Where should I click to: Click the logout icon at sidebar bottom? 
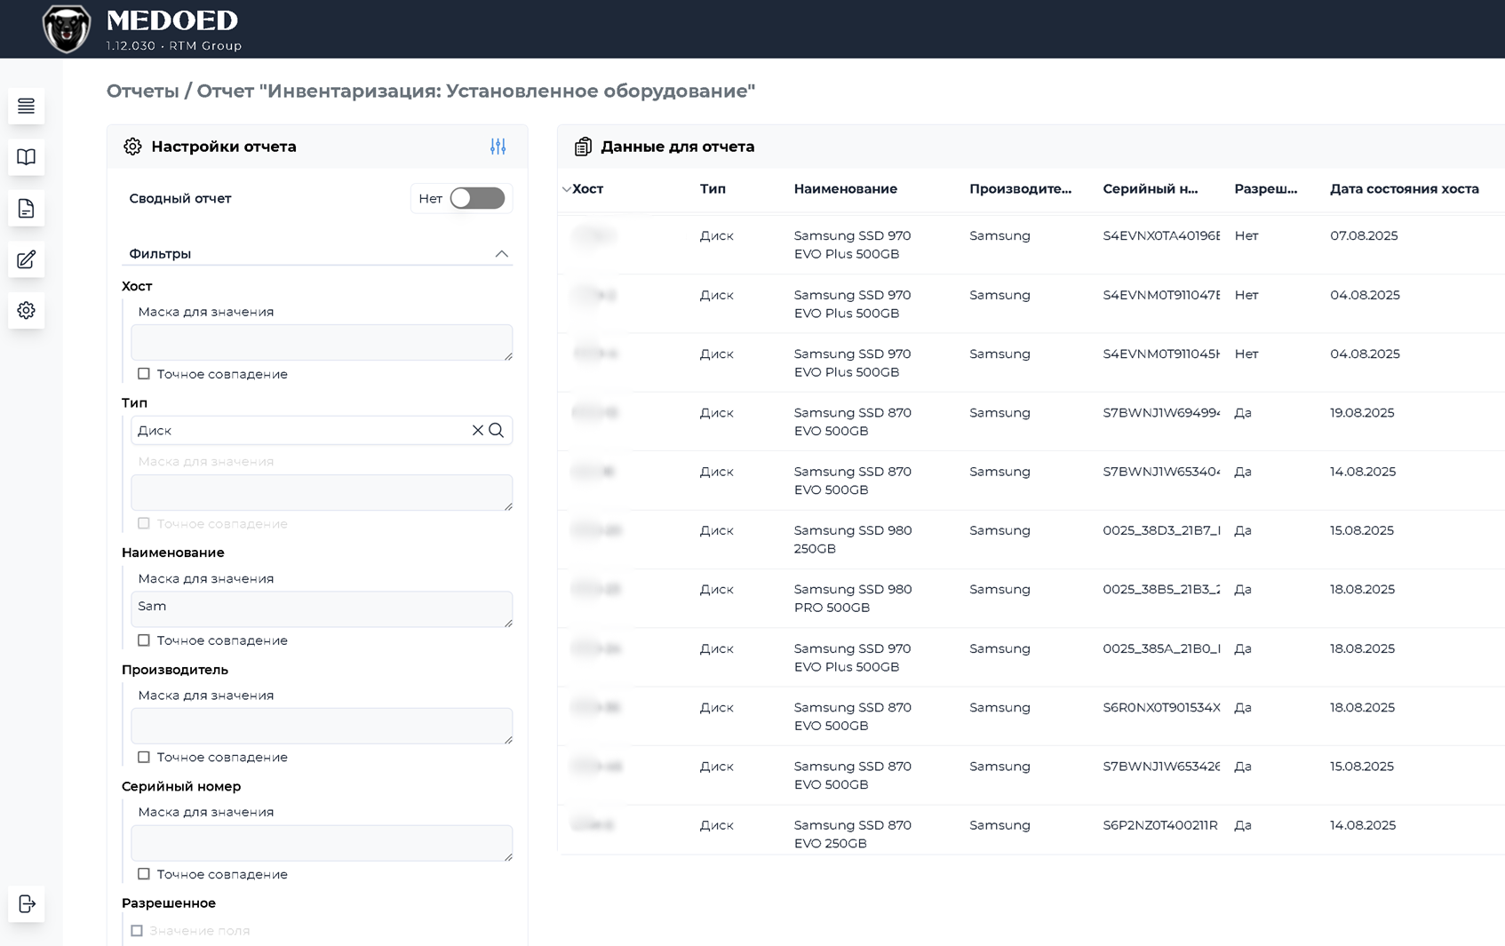[x=26, y=903]
